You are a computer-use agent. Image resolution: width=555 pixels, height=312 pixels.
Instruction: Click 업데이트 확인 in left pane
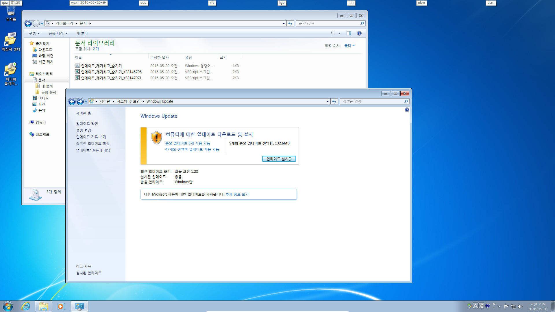pyautogui.click(x=87, y=124)
